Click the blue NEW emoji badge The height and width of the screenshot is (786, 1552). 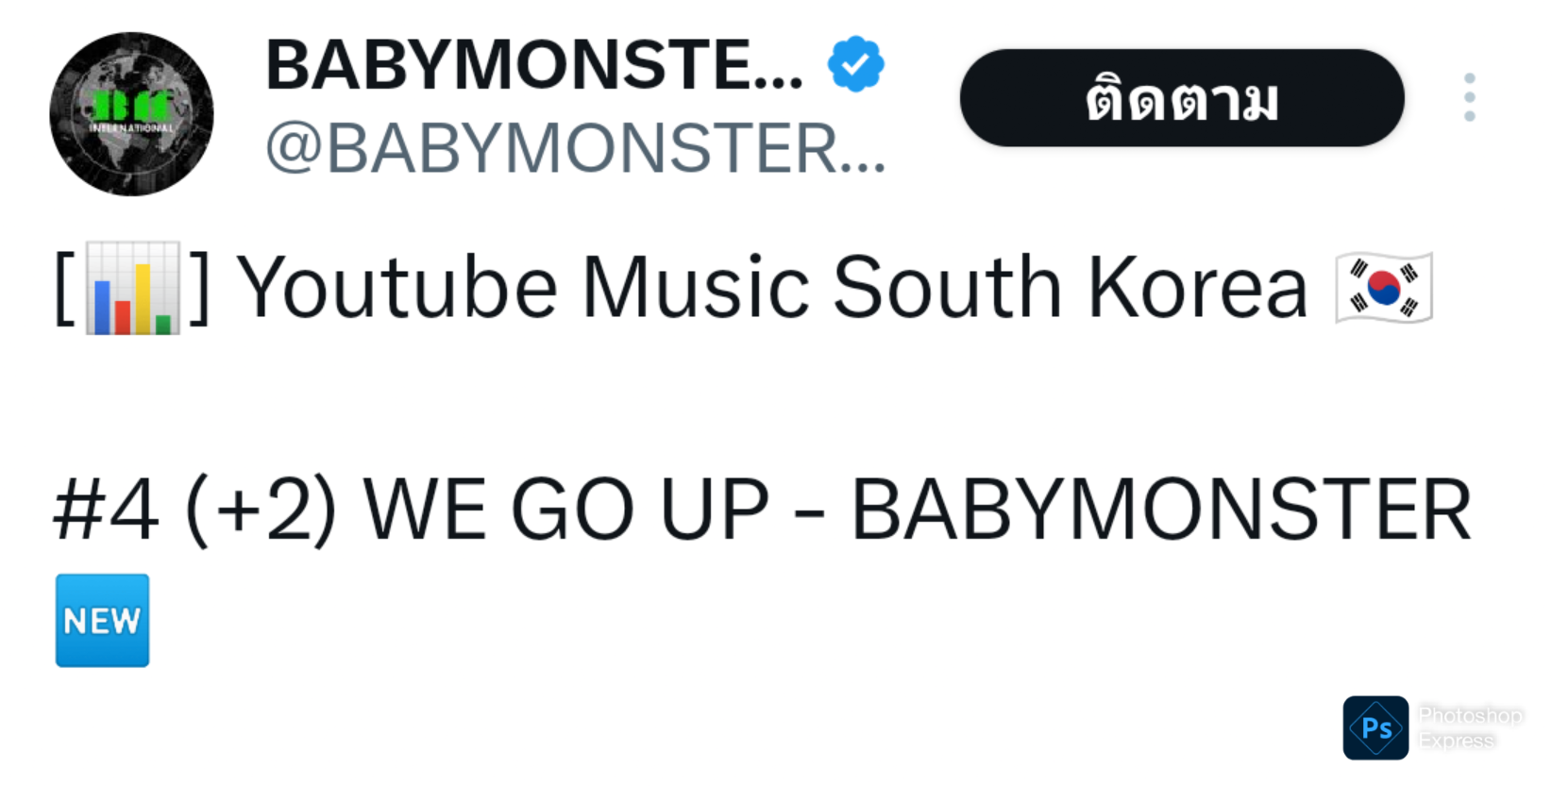[102, 621]
